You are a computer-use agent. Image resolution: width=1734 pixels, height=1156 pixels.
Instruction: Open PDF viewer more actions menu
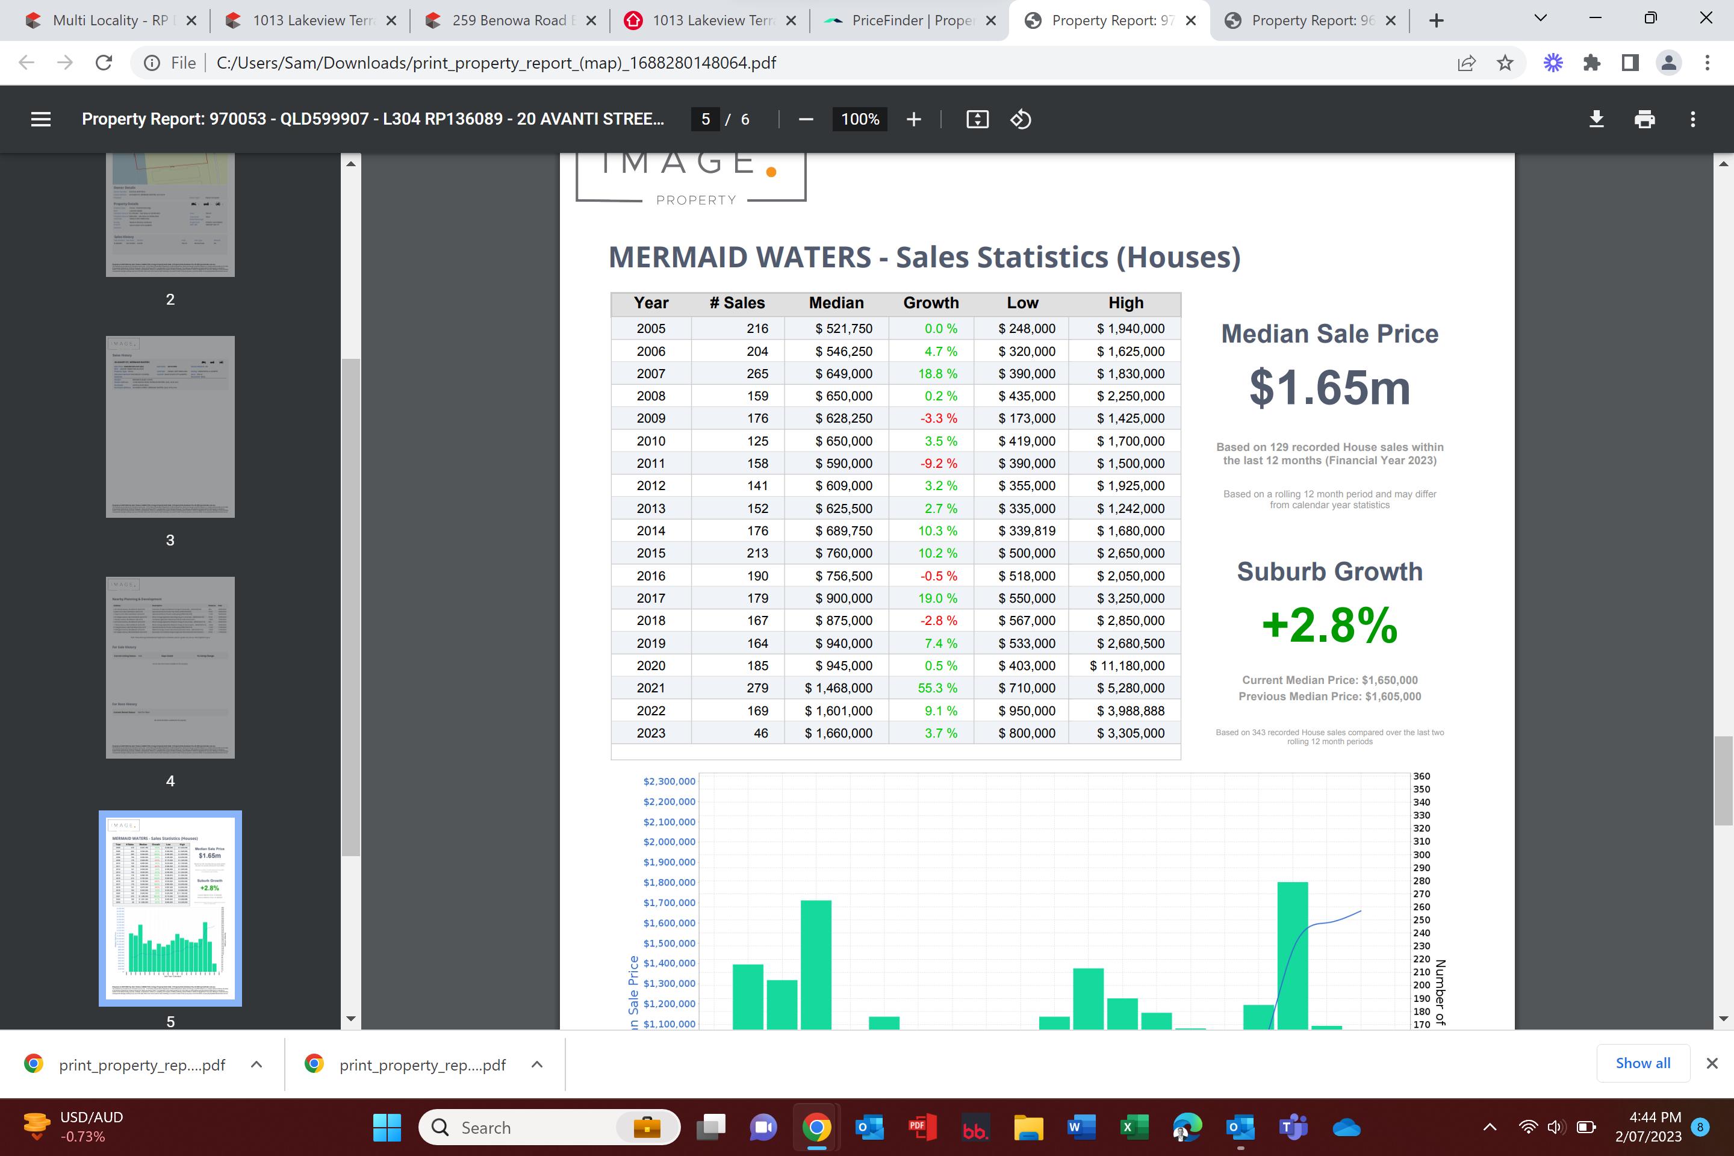pos(1692,119)
